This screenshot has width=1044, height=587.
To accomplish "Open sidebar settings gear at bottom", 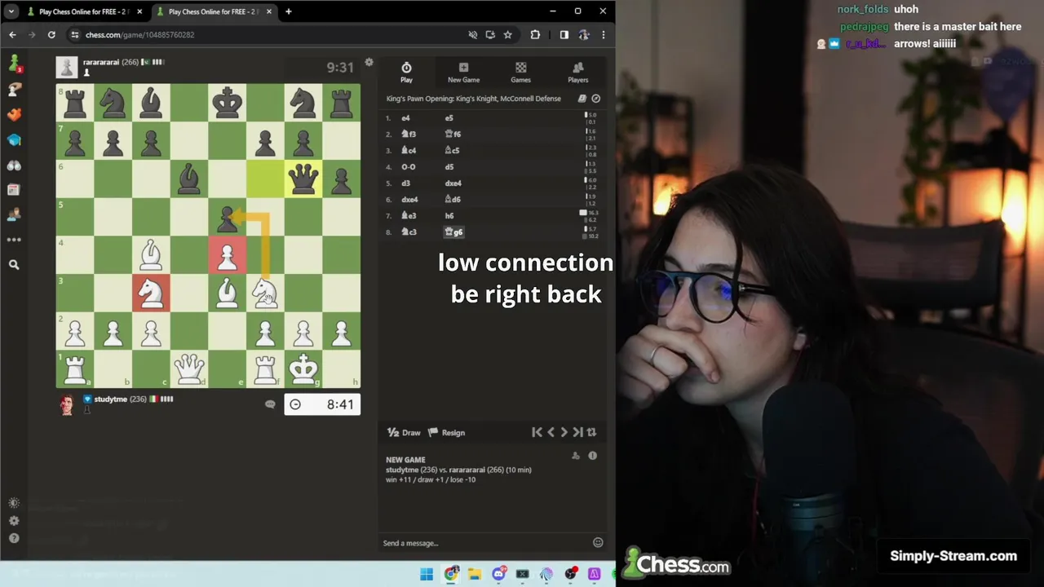I will click(x=14, y=521).
